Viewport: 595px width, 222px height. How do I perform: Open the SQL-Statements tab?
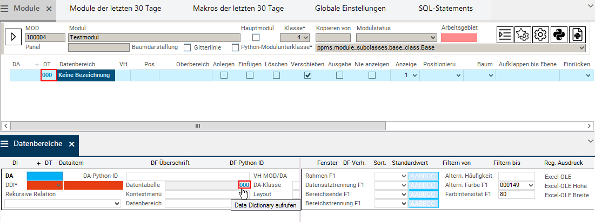pyautogui.click(x=446, y=8)
